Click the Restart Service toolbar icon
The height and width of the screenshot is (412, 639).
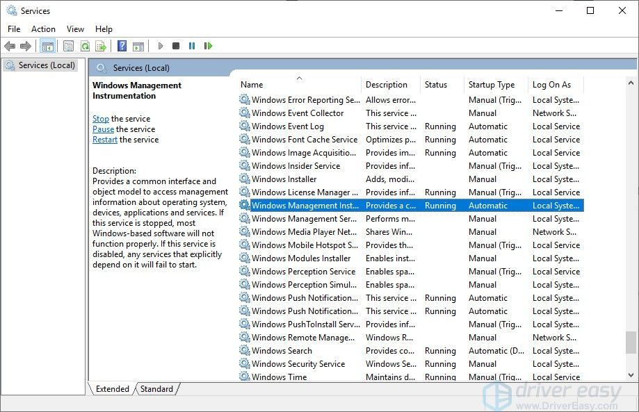click(208, 46)
